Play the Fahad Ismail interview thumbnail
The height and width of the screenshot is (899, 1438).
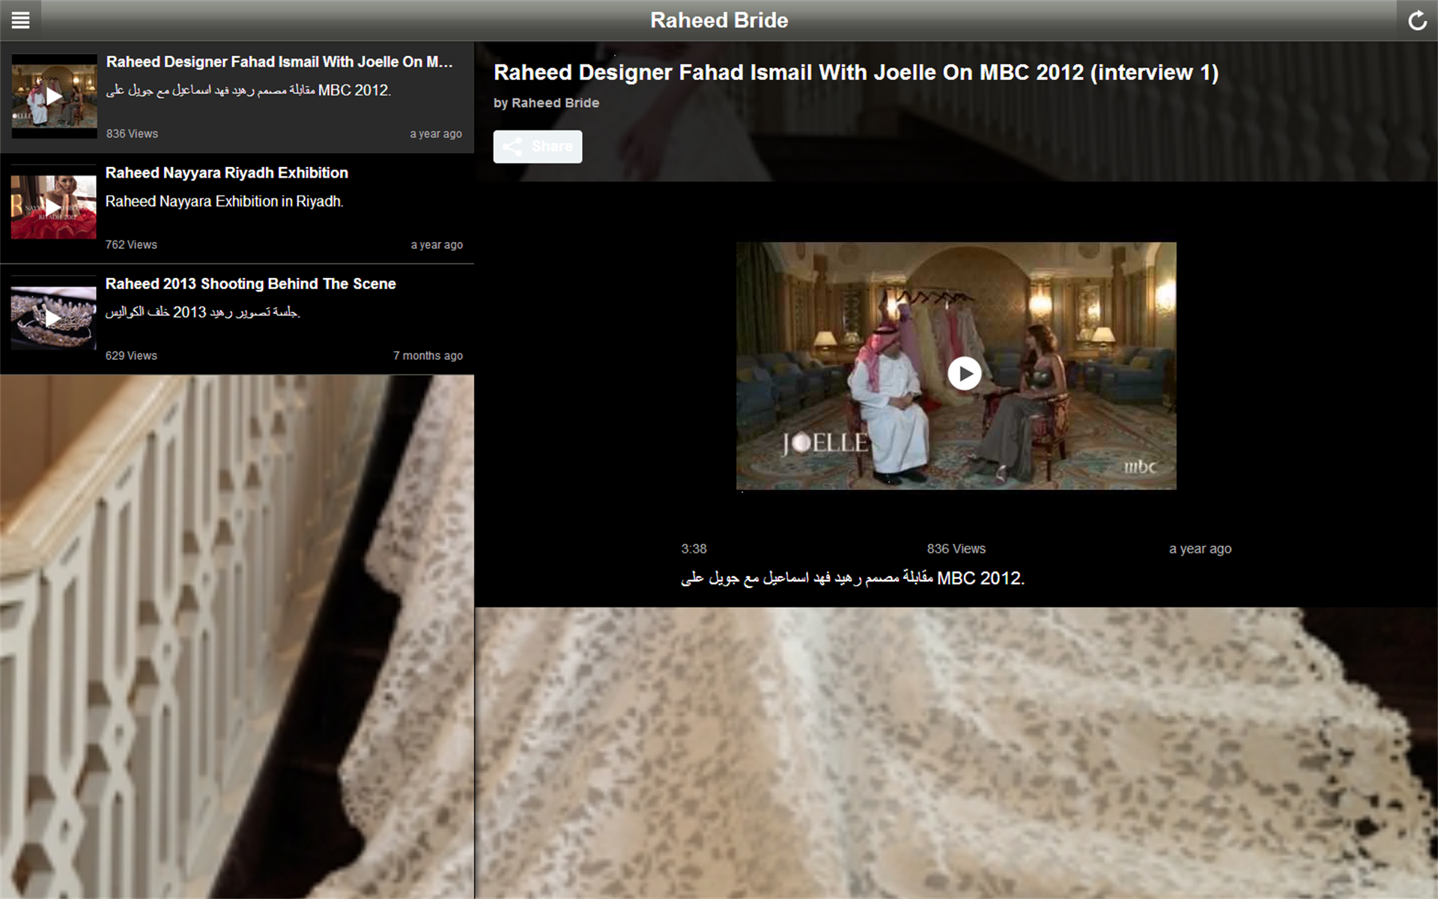tap(52, 96)
